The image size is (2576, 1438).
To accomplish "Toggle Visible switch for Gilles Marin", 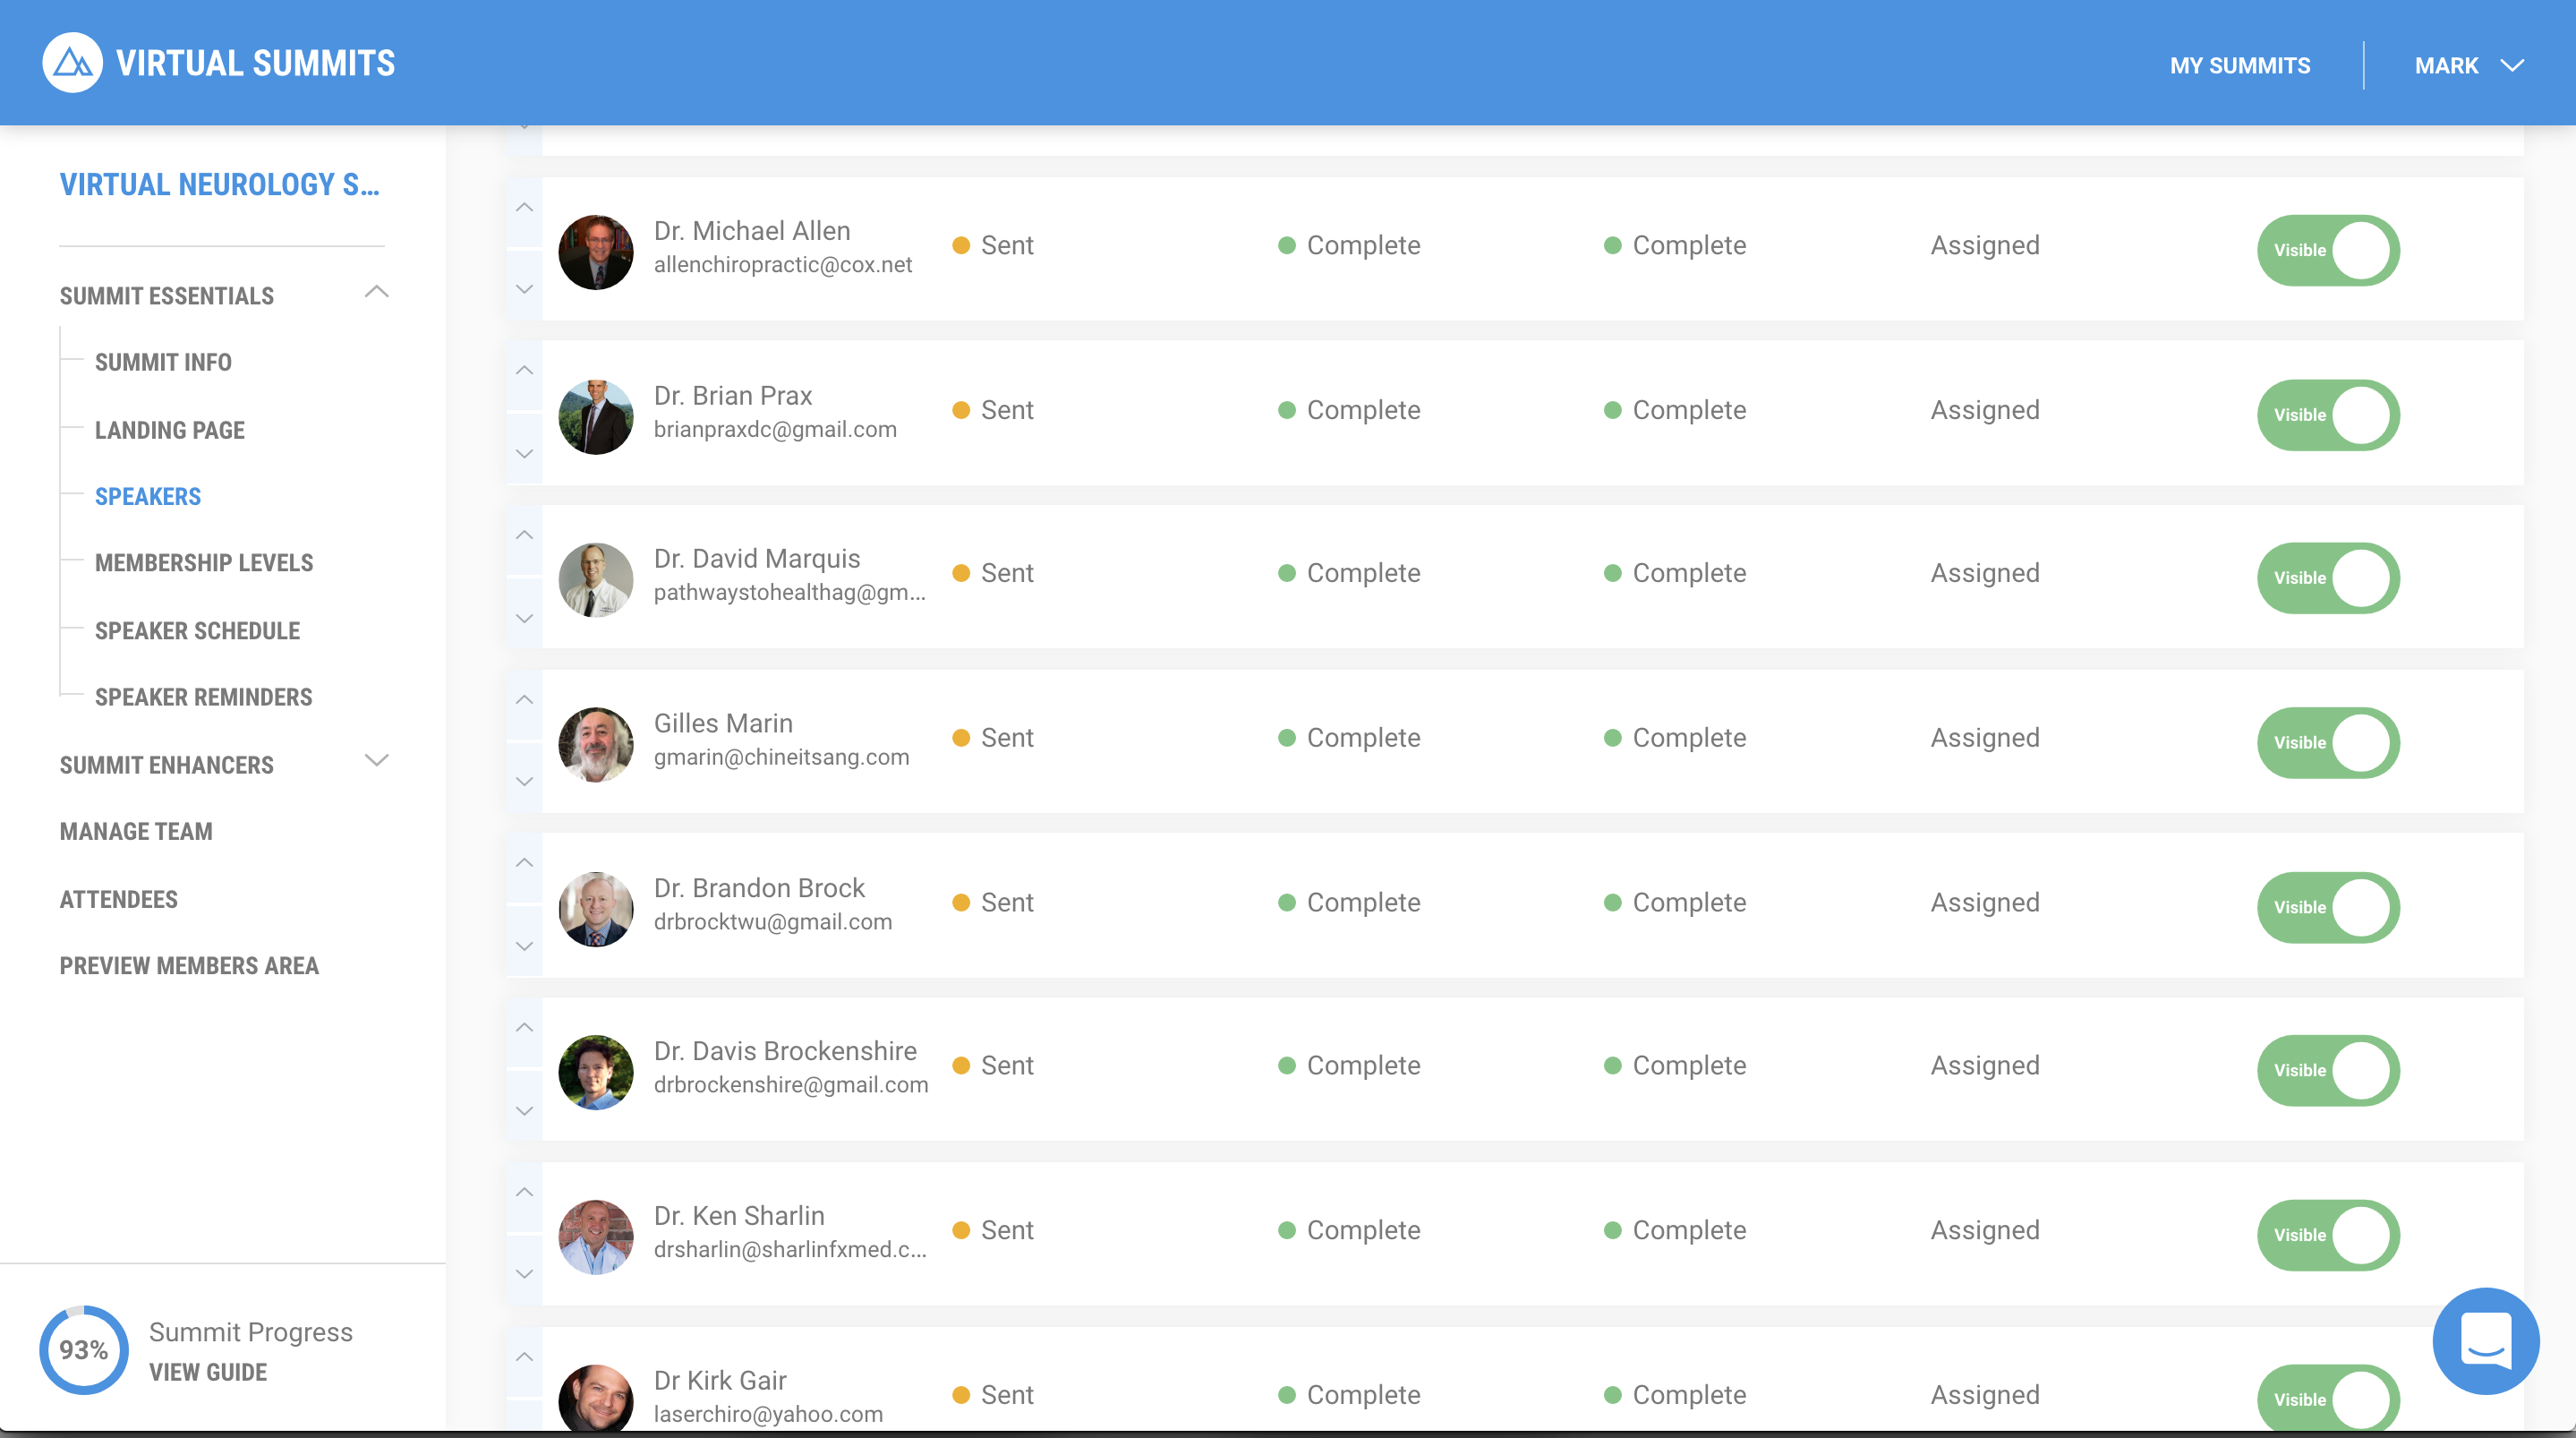I will coord(2327,742).
